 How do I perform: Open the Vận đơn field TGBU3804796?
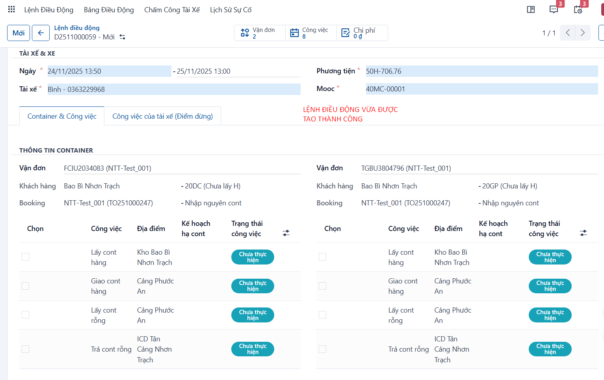point(479,168)
